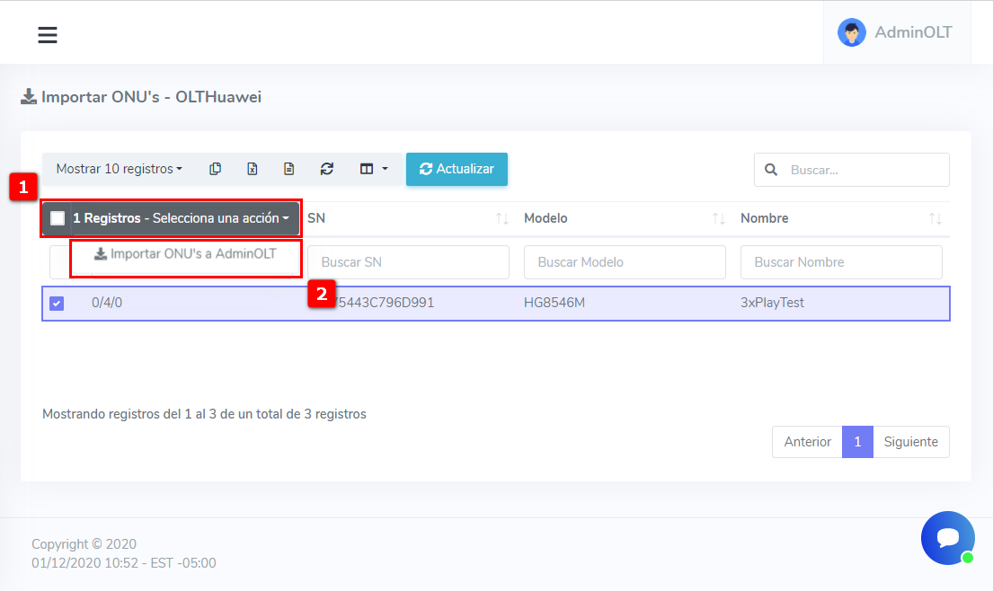Open the live chat bubble
Viewport: 993px width, 591px height.
click(x=947, y=537)
